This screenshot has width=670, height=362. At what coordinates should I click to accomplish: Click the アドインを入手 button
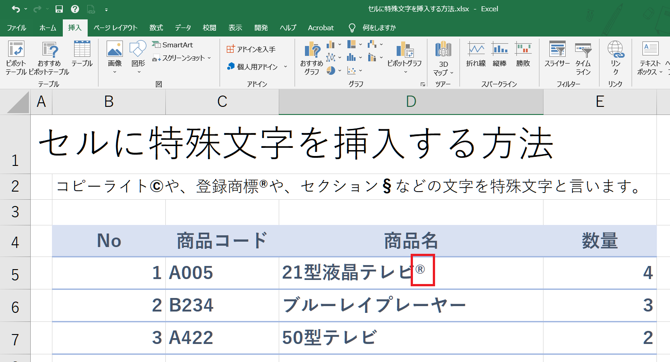click(251, 49)
